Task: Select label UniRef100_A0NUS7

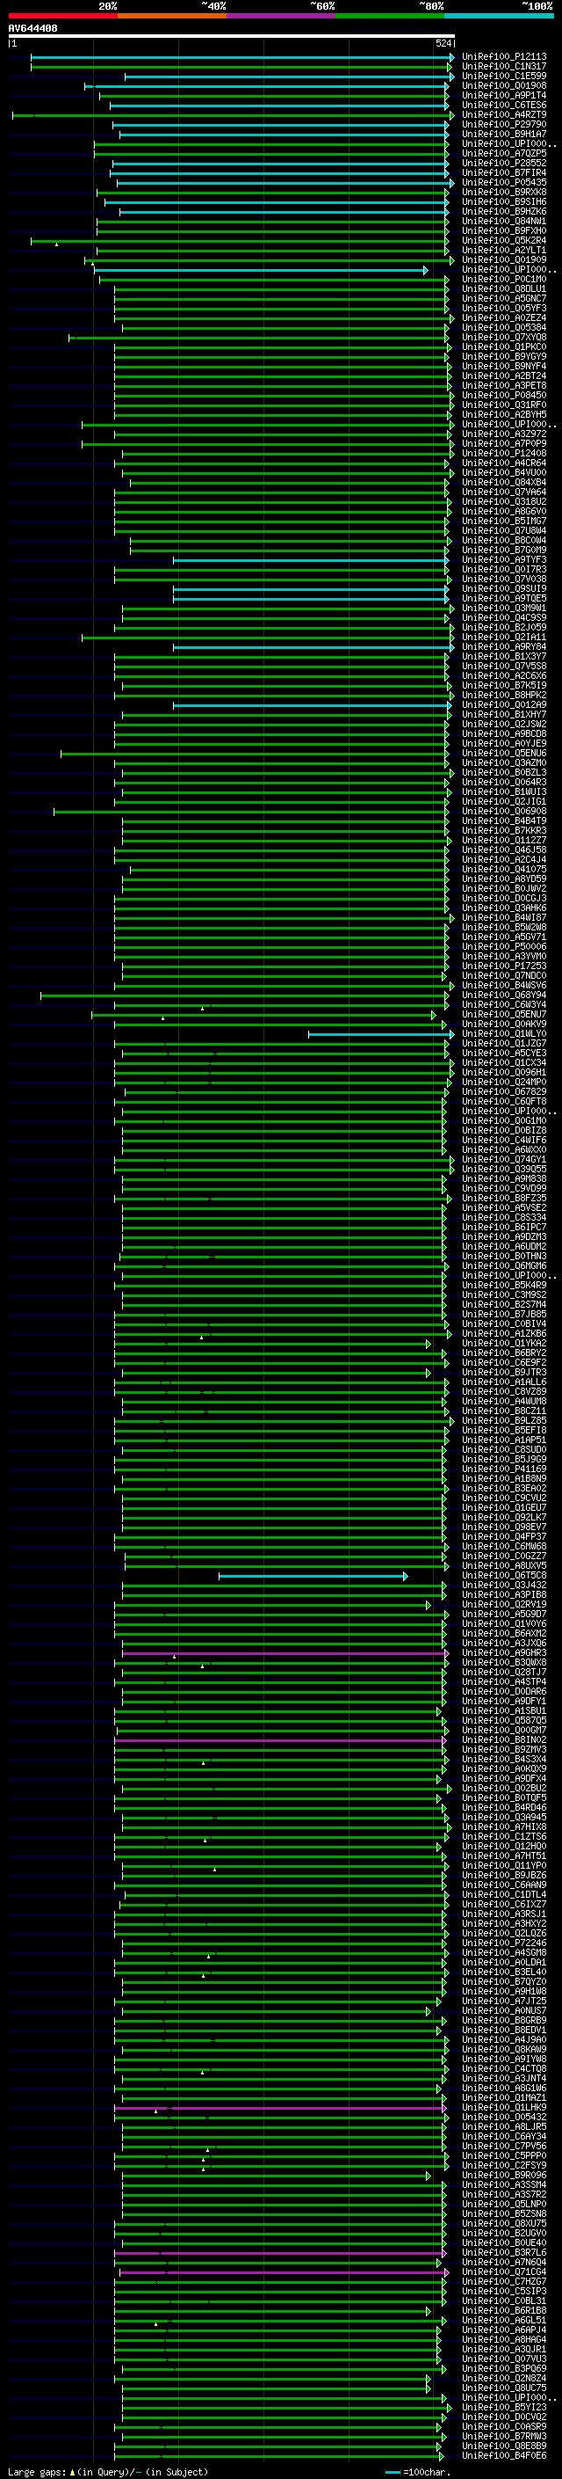Action: (x=504, y=2011)
